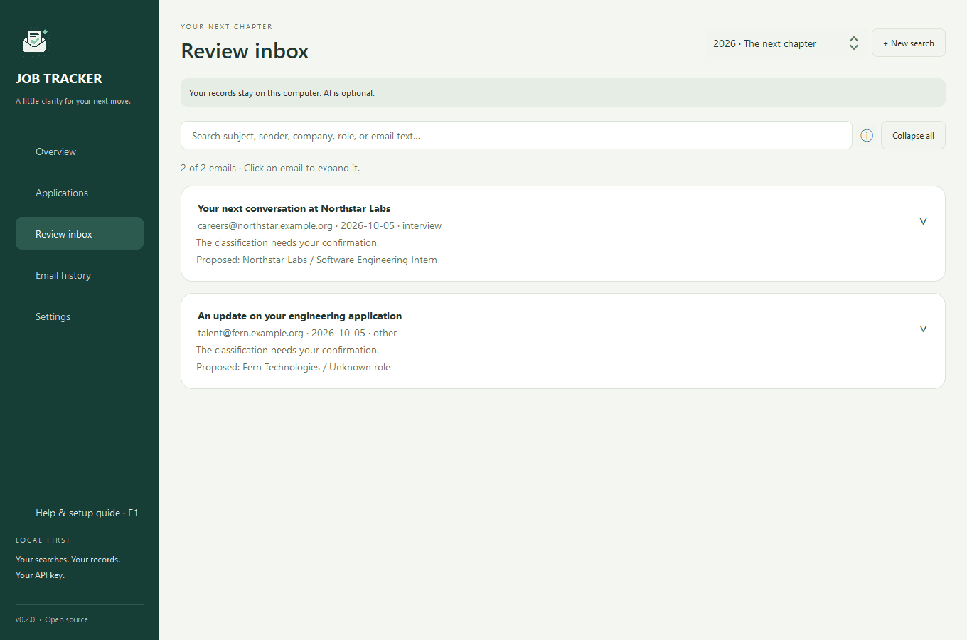The image size is (967, 640).
Task: Click the search info icon
Action: [x=867, y=136]
